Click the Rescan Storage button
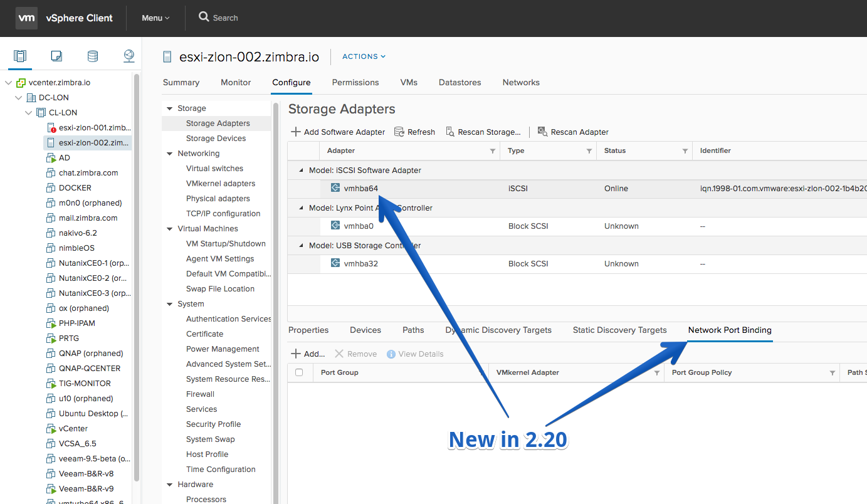The width and height of the screenshot is (867, 504). point(483,132)
